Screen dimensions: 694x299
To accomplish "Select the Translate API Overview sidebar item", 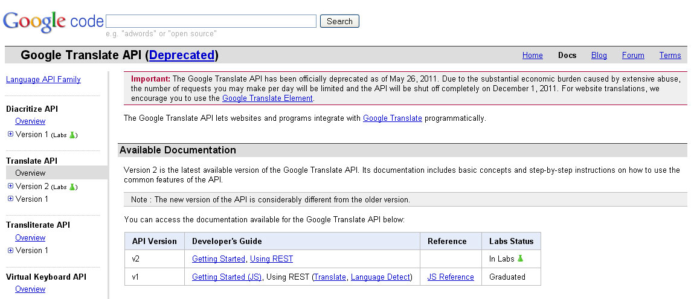I will click(x=30, y=173).
